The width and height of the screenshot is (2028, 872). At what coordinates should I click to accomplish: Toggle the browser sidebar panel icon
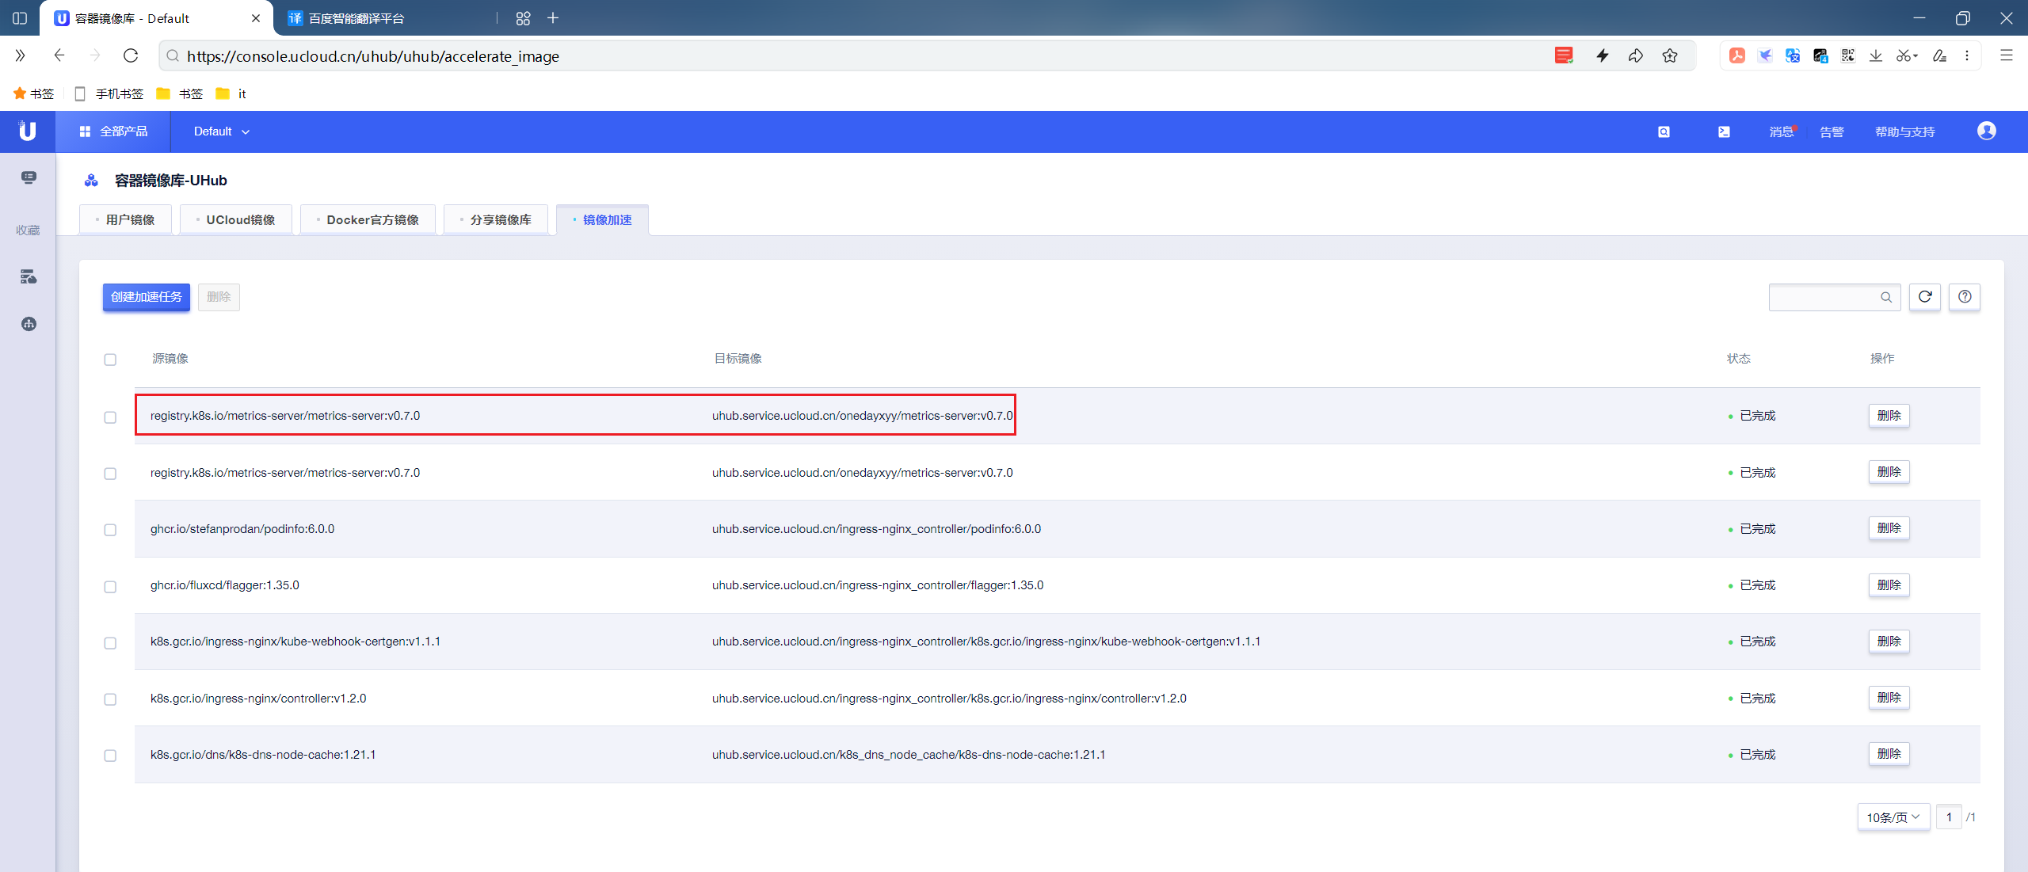[x=20, y=18]
